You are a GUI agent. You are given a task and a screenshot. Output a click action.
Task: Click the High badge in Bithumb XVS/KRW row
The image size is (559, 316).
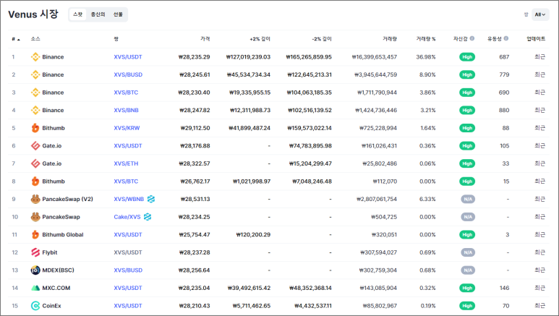tap(467, 128)
